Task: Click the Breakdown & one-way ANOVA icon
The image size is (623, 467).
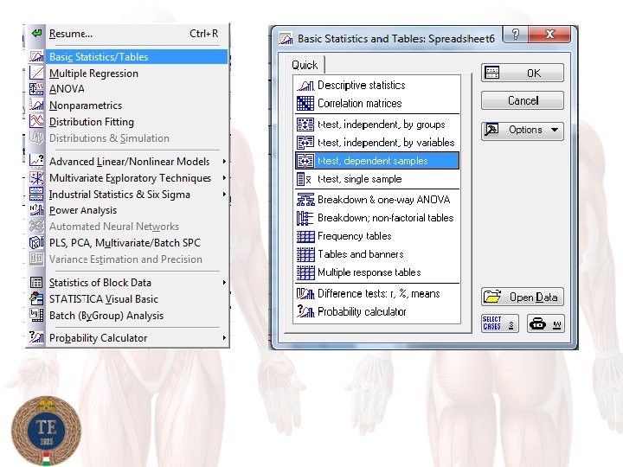Action: [305, 200]
